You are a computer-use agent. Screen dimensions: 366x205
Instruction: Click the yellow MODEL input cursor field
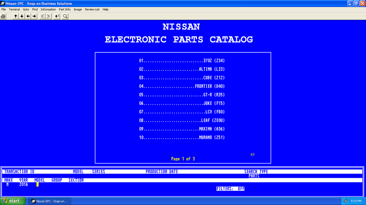[37, 184]
